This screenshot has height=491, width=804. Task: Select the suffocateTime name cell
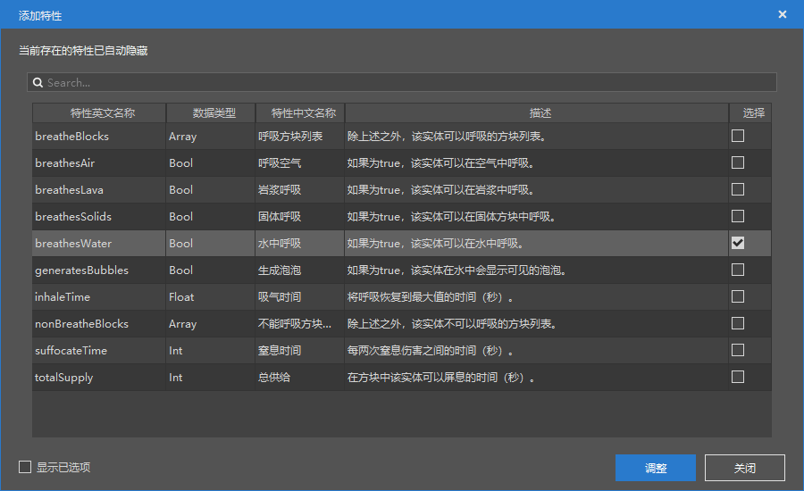[x=99, y=351]
